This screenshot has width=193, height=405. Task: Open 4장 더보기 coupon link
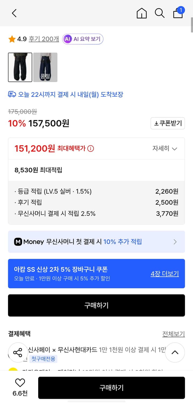tap(164, 274)
